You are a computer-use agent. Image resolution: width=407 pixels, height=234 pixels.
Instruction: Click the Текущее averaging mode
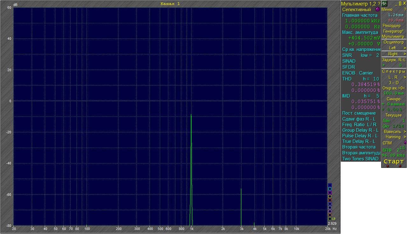(394, 115)
